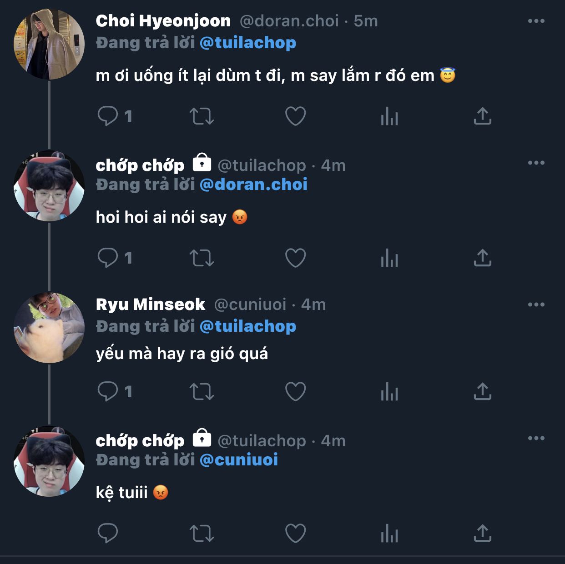Open more options on 'hoi hoi ai nói say' tweet
Viewport: 565px width, 564px height.
point(536,163)
